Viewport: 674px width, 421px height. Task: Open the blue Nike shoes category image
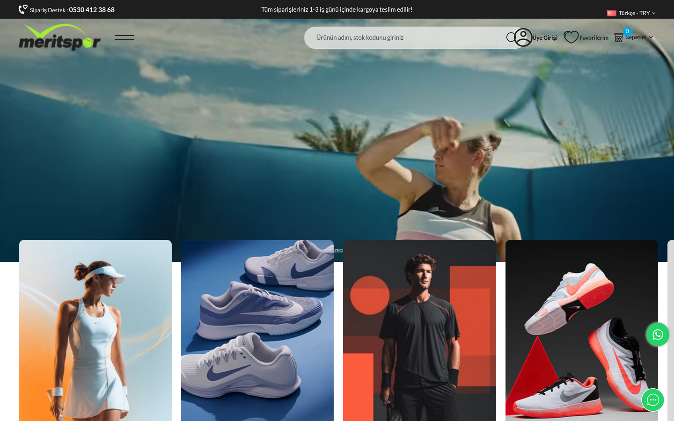tap(257, 330)
